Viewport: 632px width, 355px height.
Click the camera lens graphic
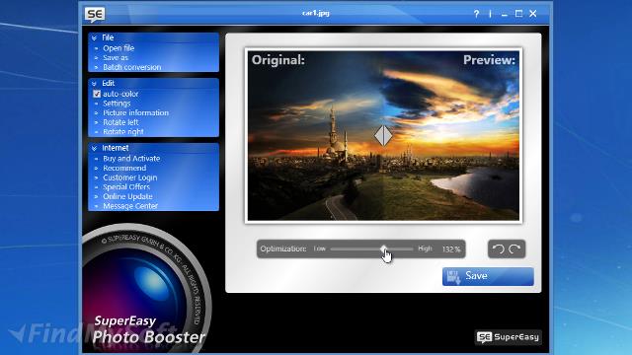[146, 288]
